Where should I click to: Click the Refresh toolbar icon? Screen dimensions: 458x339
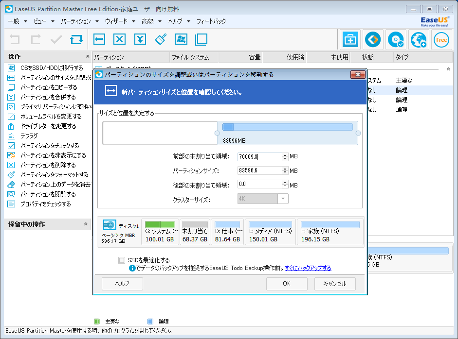76,39
